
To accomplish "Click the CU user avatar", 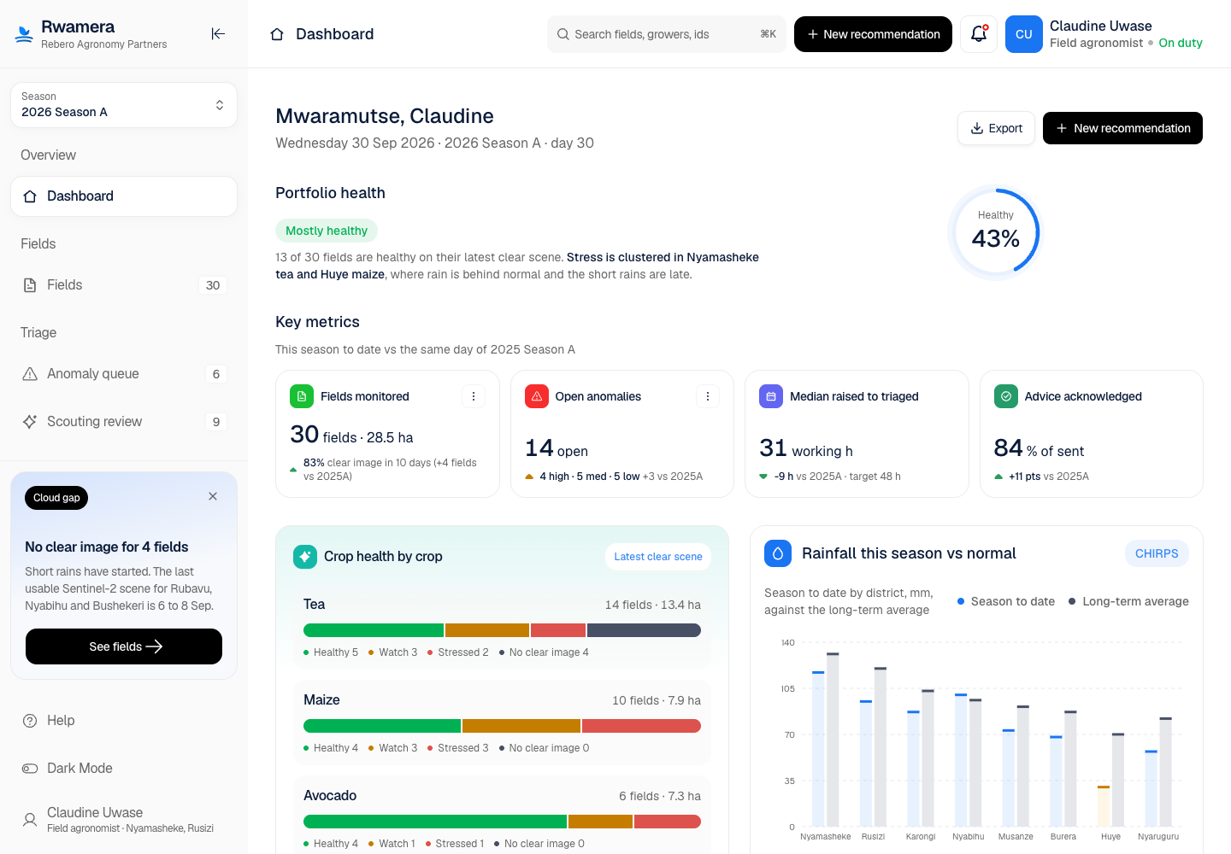I will coord(1024,34).
